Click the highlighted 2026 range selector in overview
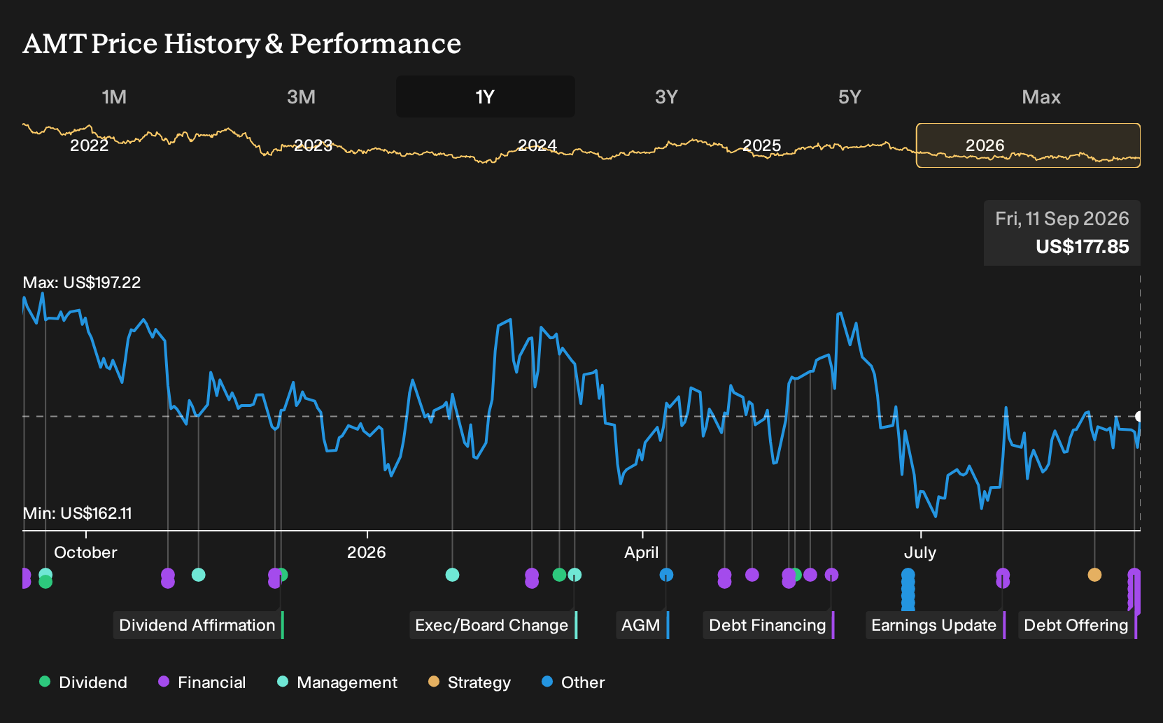This screenshot has height=723, width=1163. click(x=1028, y=145)
